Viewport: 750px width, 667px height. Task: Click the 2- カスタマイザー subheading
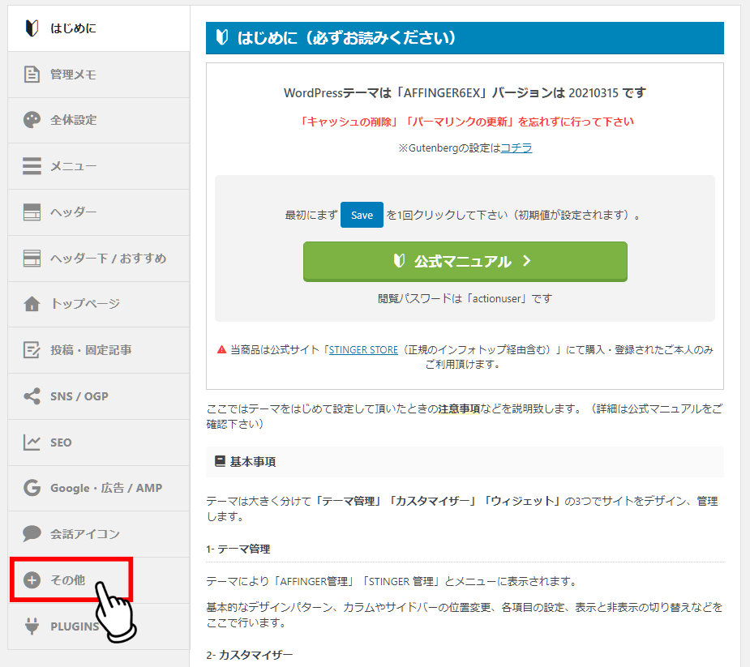(x=249, y=655)
